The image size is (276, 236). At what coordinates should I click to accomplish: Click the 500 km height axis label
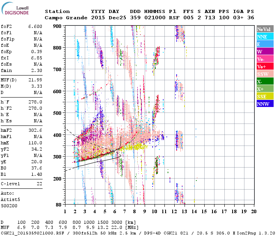(x=58, y=113)
